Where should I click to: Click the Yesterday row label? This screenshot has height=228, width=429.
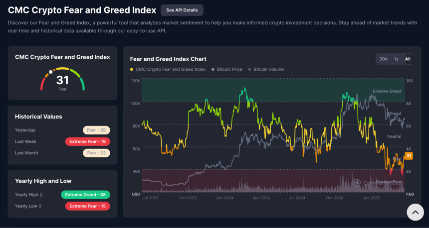[x=25, y=130]
